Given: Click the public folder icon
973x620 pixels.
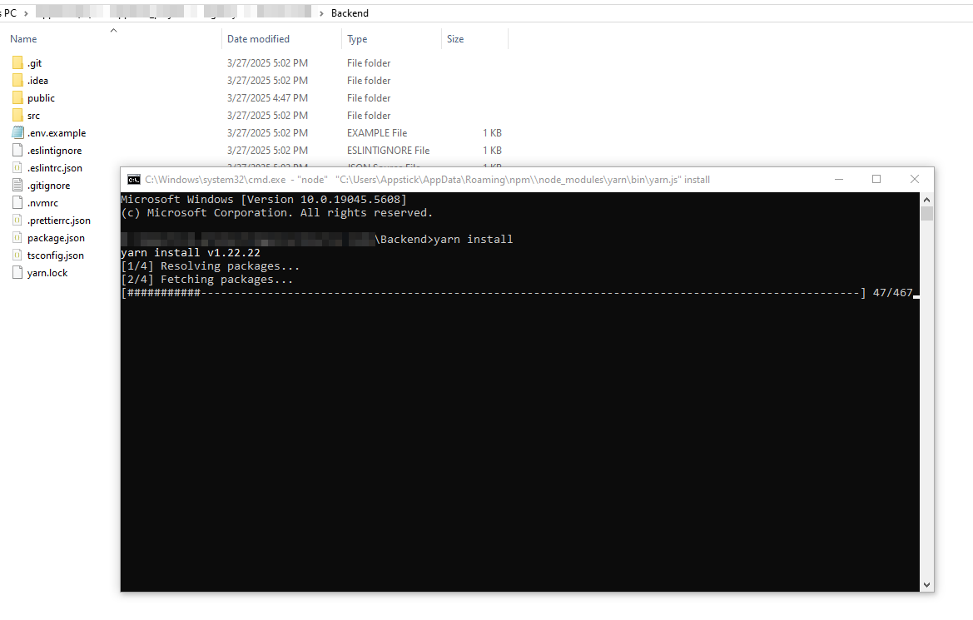Looking at the screenshot, I should point(17,98).
